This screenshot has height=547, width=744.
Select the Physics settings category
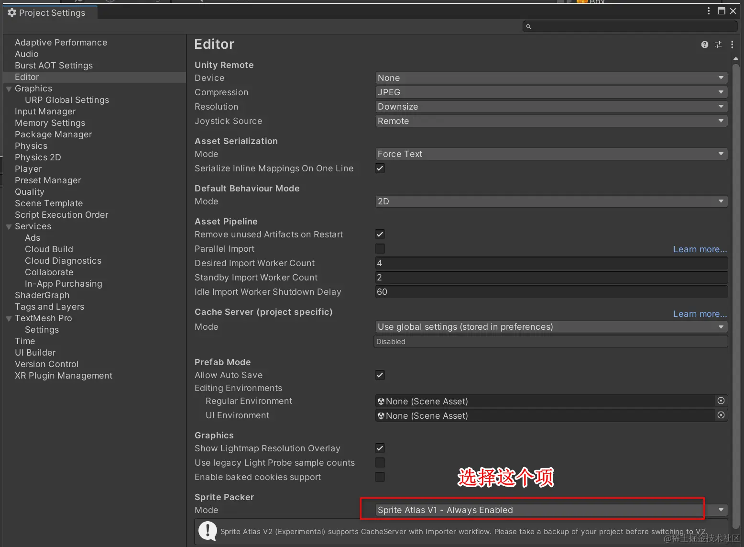31,146
